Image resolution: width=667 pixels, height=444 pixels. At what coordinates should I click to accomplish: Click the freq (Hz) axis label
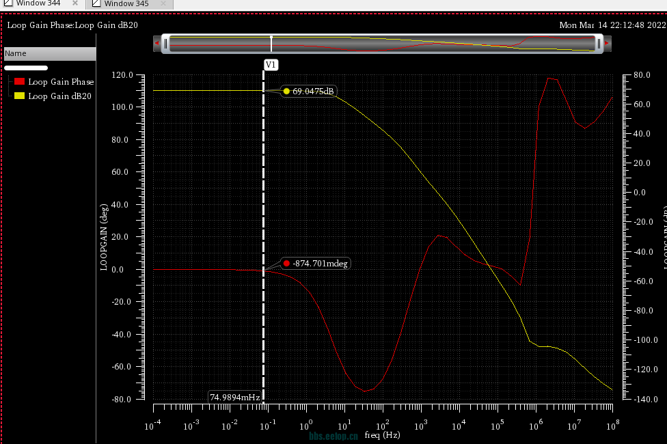383,435
